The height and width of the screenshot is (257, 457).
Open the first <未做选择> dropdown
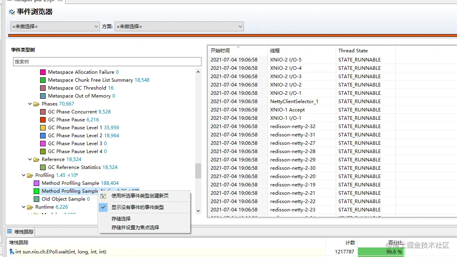click(x=55, y=27)
